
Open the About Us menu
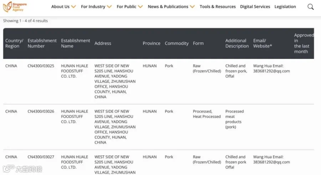[60, 6]
